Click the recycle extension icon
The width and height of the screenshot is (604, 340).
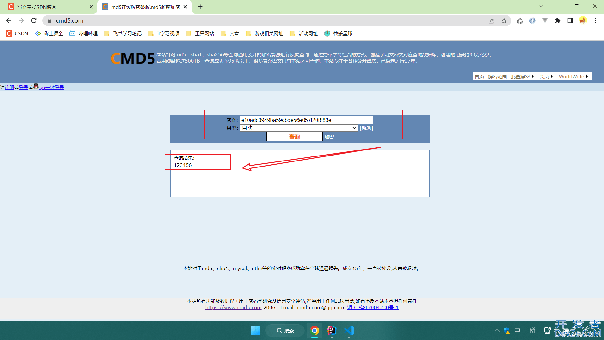(x=520, y=21)
